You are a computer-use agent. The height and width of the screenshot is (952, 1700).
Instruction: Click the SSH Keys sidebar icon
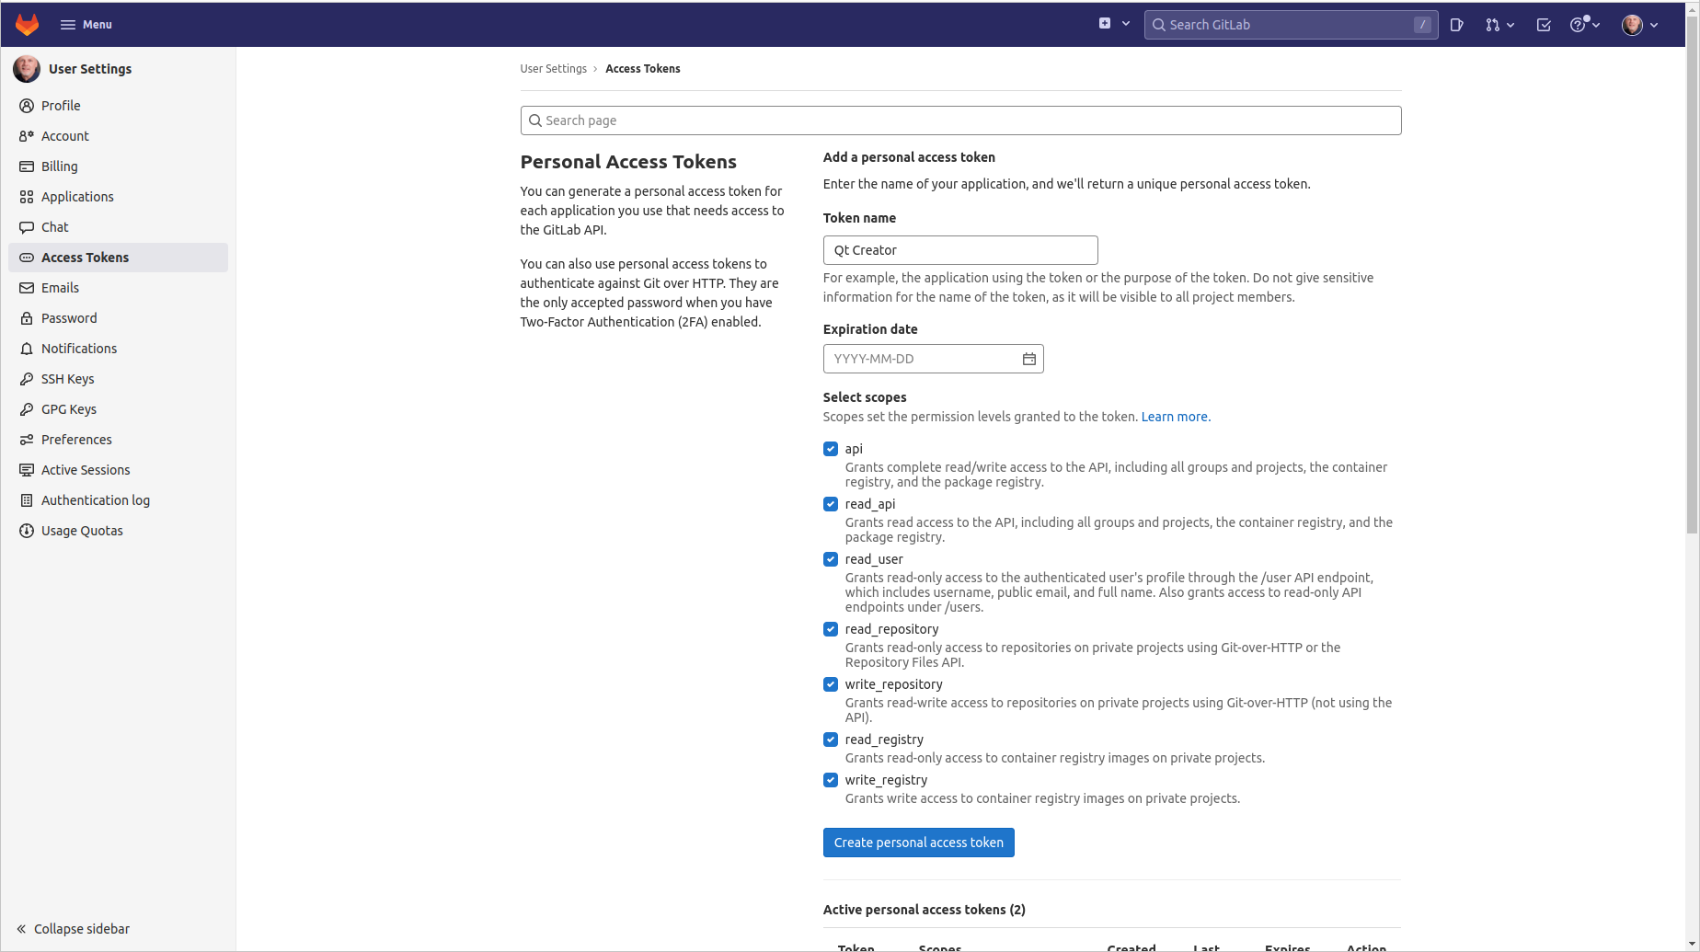(27, 379)
